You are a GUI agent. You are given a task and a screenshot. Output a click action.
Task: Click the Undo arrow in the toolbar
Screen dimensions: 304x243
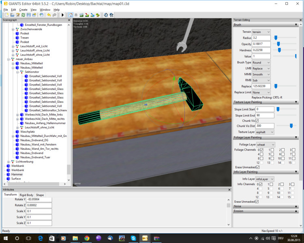pos(49,15)
